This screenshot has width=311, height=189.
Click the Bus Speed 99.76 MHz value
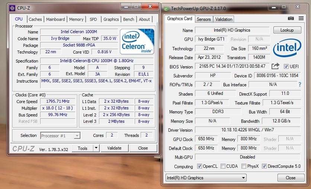point(58,115)
